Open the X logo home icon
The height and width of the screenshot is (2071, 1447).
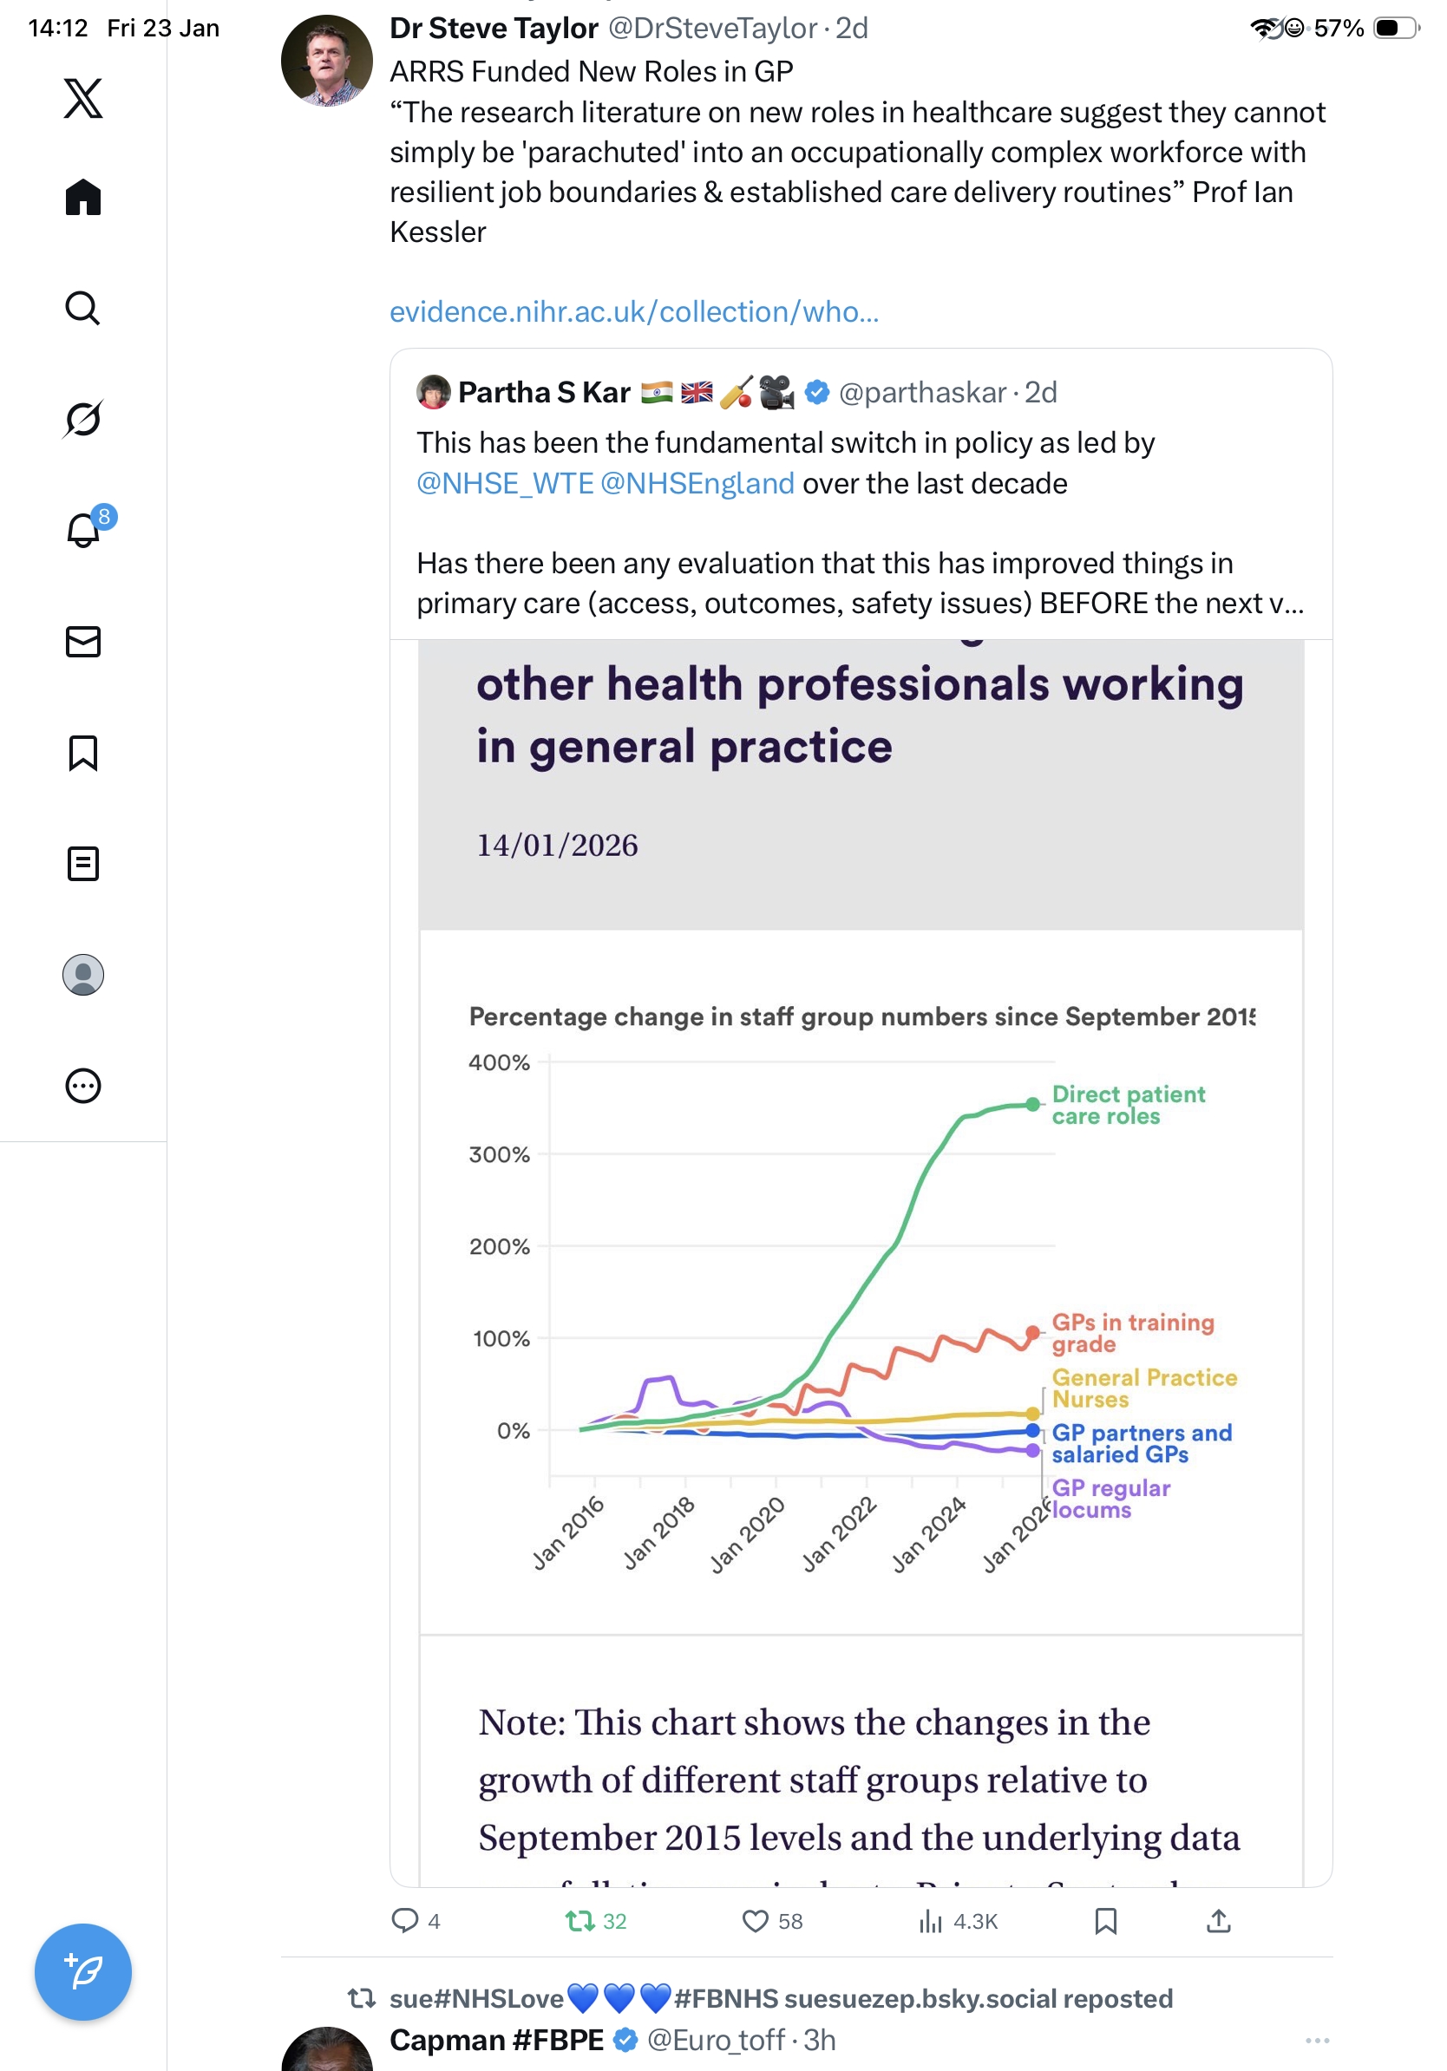click(x=83, y=97)
